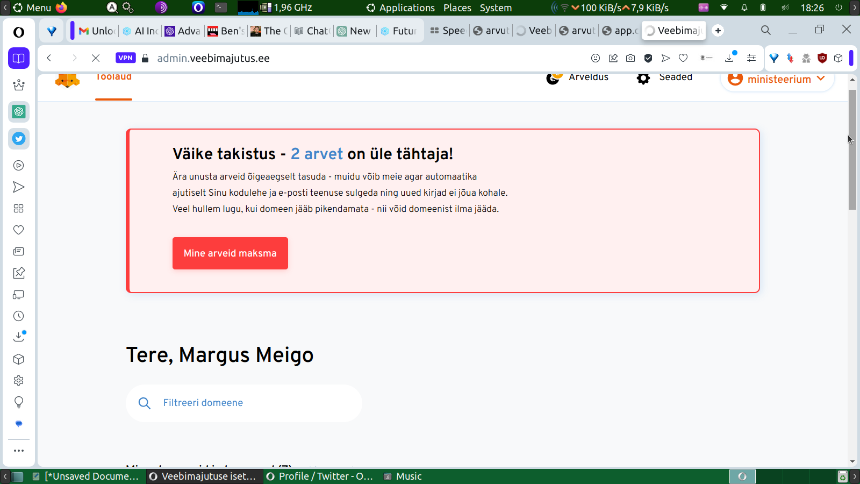Click the snapshot camera icon in address bar
The image size is (860, 484).
click(630, 58)
